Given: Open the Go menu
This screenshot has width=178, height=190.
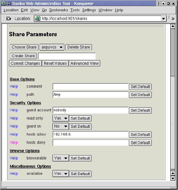Looking at the screenshot, I should (x=44, y=10).
